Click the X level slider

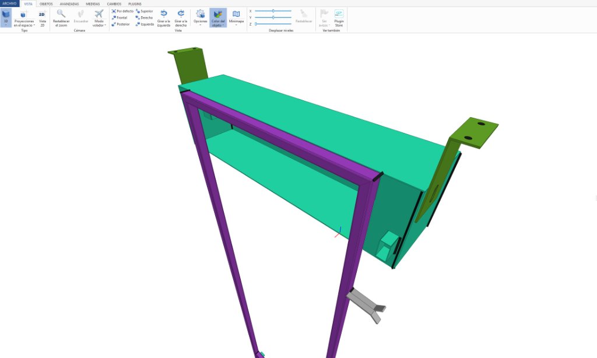pos(273,11)
